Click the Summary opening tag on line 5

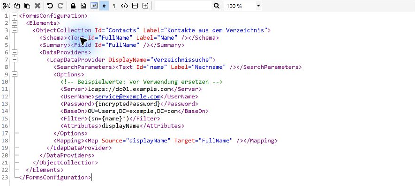[x=55, y=45]
